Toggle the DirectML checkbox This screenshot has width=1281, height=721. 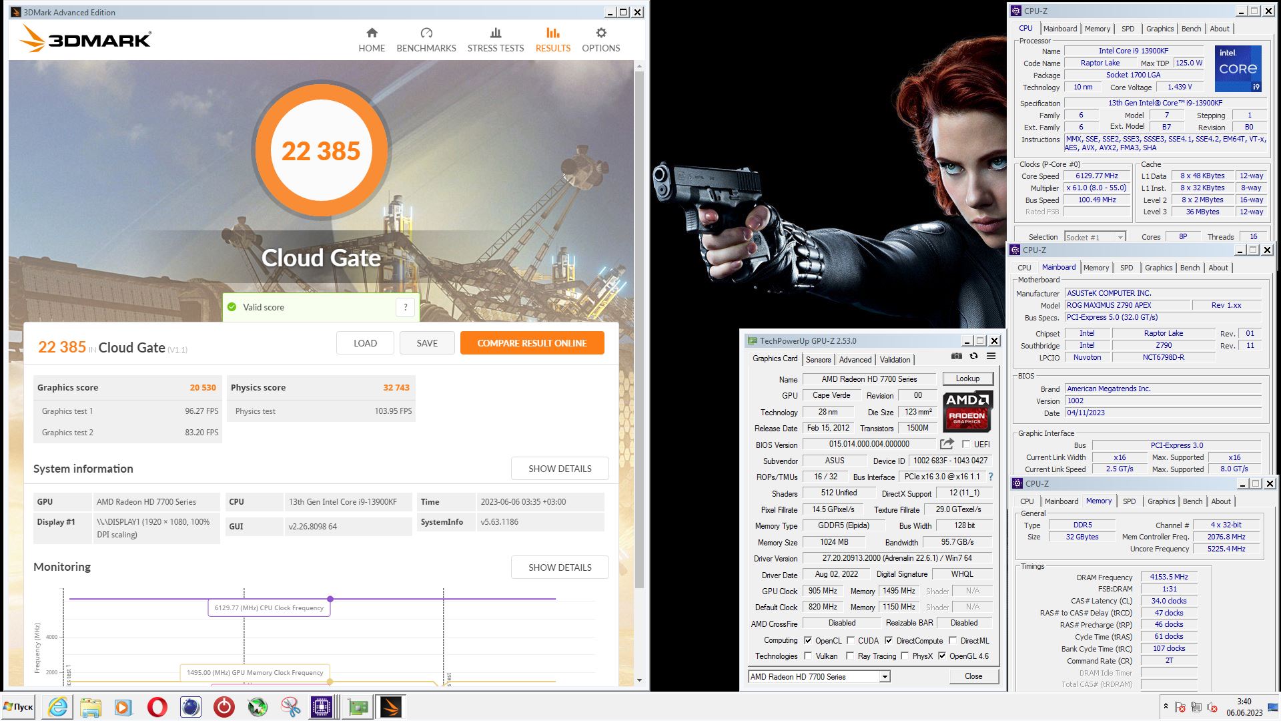point(953,640)
